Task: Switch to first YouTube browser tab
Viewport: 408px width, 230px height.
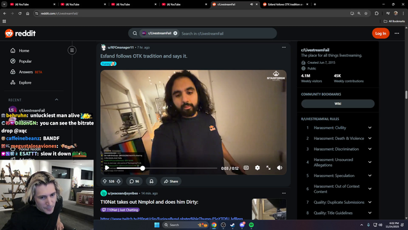Action: 33,4
